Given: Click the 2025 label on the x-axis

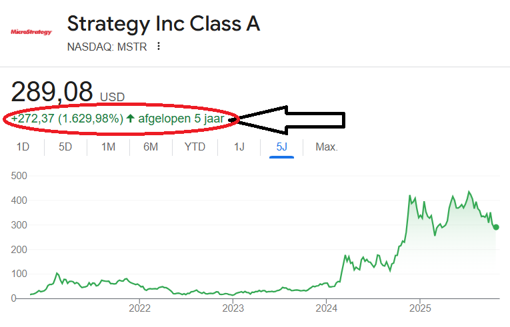Looking at the screenshot, I should 420,308.
